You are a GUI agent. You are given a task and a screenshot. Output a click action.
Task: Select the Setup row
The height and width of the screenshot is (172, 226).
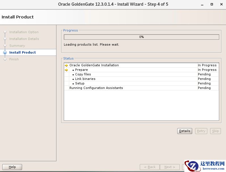pyautogui.click(x=141, y=83)
